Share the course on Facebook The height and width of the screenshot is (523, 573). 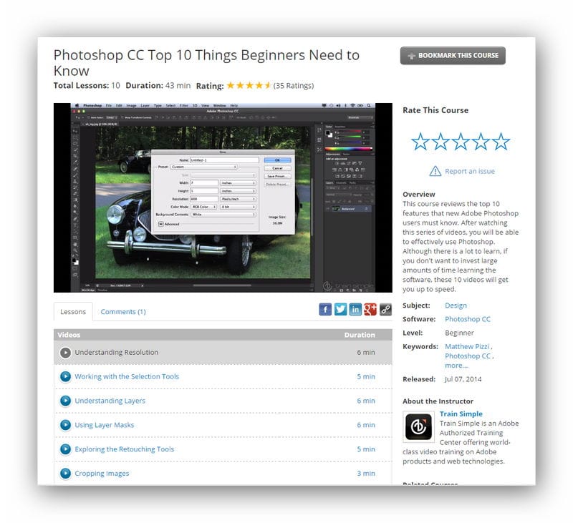325,309
